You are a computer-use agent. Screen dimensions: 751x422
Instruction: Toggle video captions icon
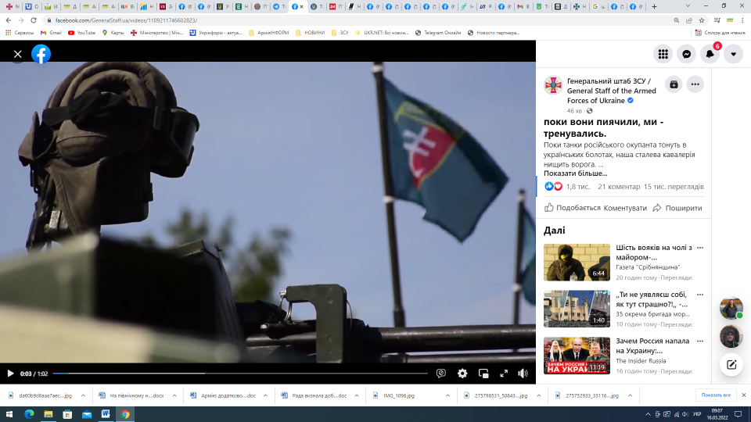point(441,374)
